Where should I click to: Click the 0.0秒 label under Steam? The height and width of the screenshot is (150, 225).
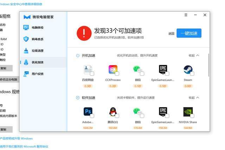188,86
